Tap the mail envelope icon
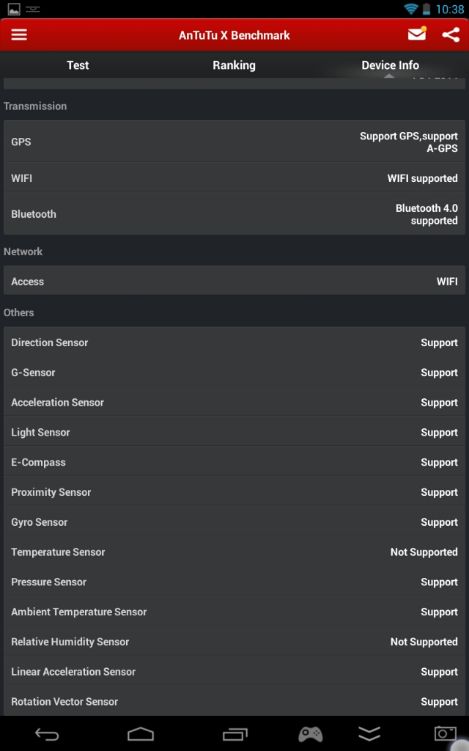469x751 pixels. tap(417, 34)
